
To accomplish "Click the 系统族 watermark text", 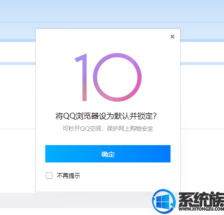I will click(201, 199).
